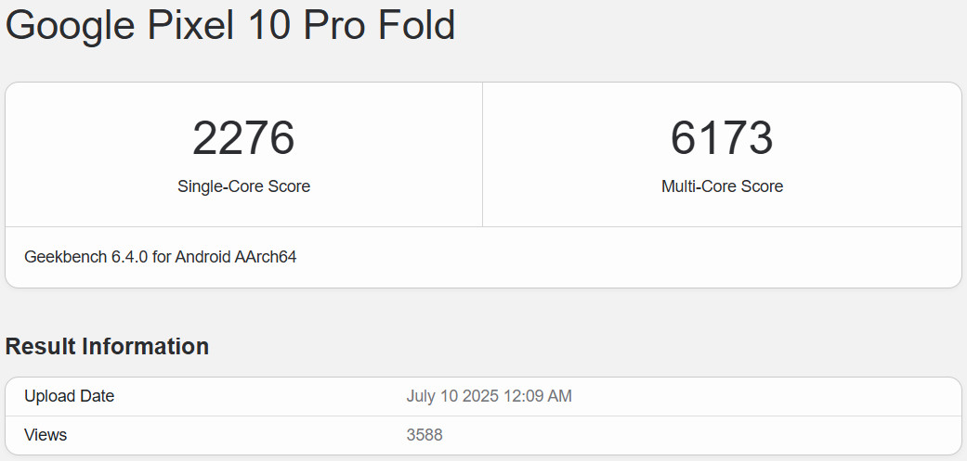Click the Result Information heading
967x461 pixels.
[107, 347]
